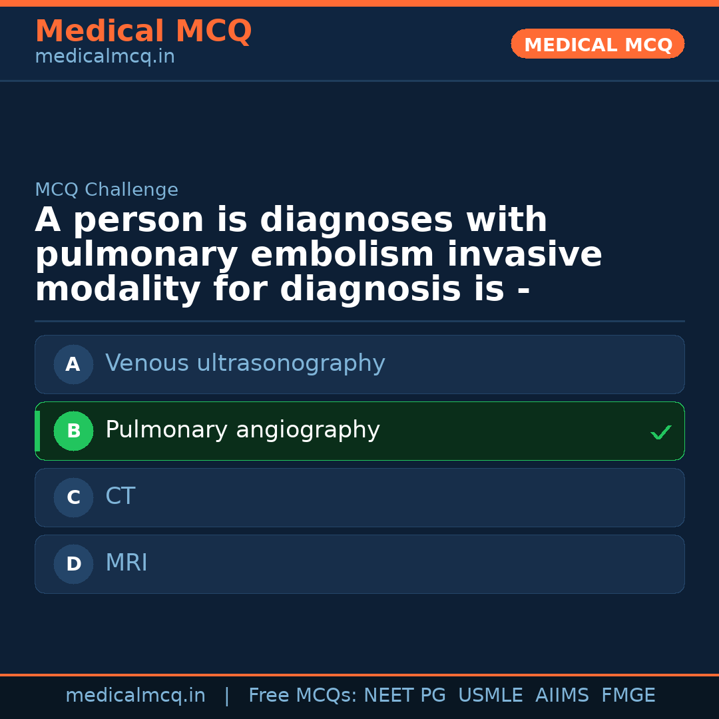This screenshot has height=719, width=719.
Task: Select the green B option circle
Action: click(73, 431)
